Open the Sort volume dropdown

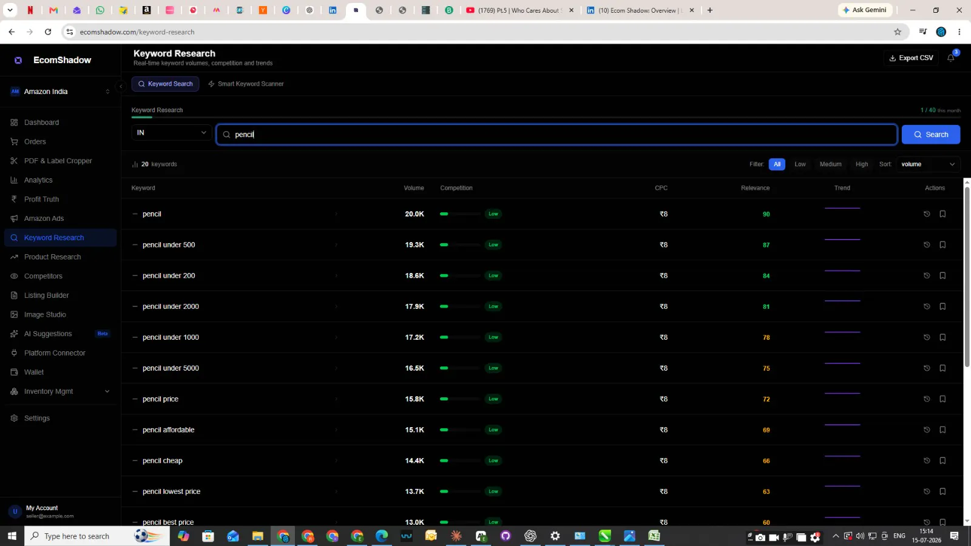929,164
